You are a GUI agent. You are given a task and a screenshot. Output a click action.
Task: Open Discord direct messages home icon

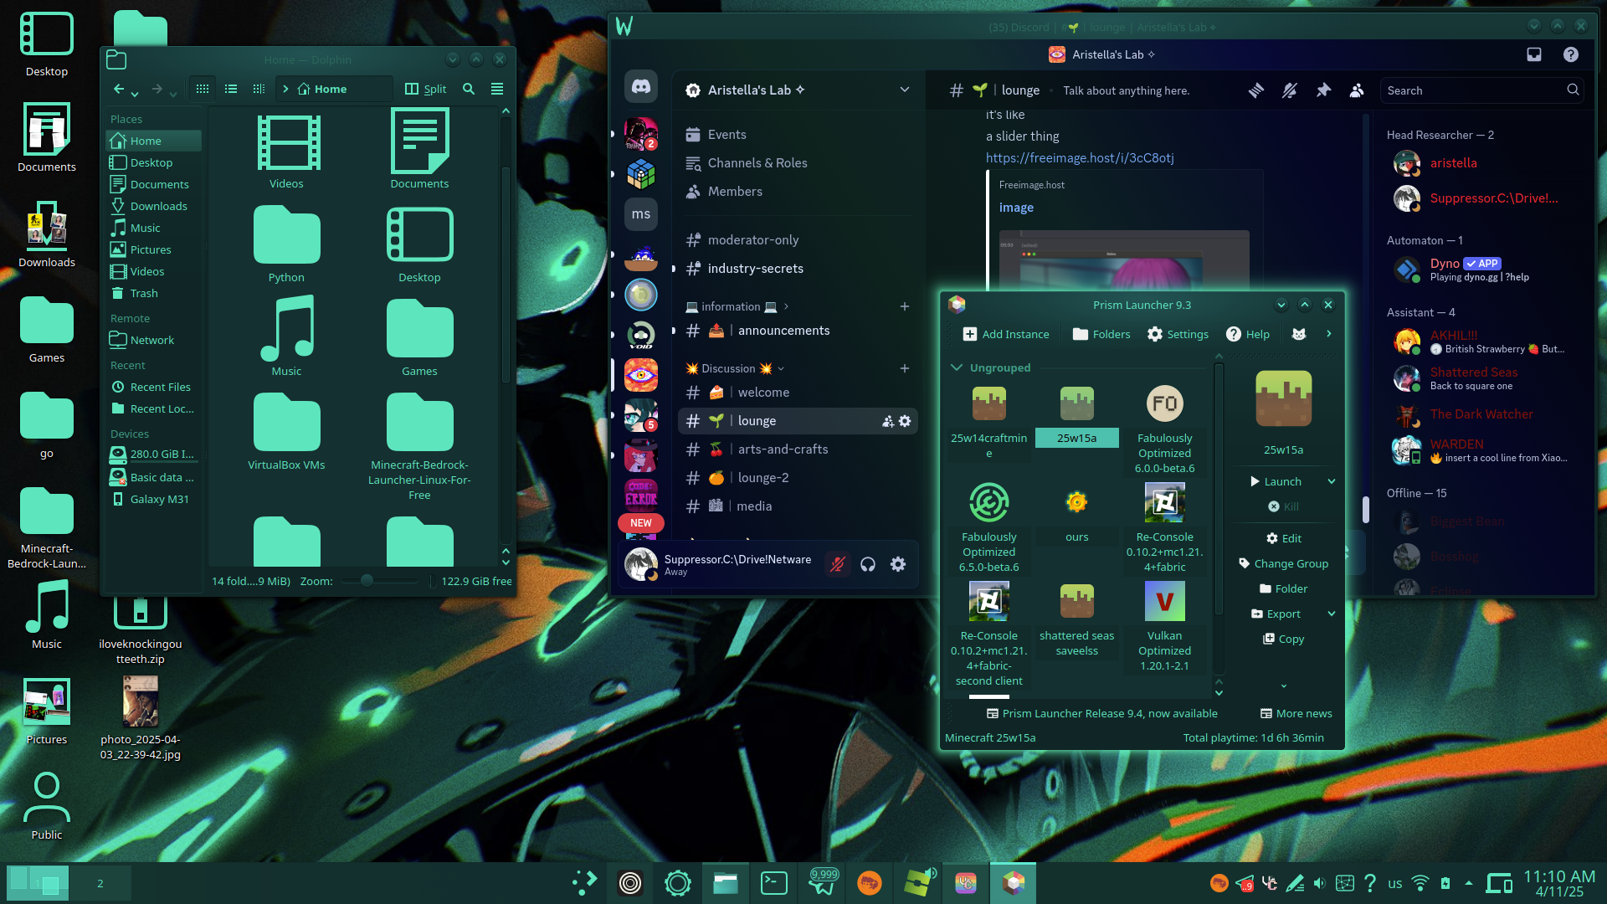point(641,87)
